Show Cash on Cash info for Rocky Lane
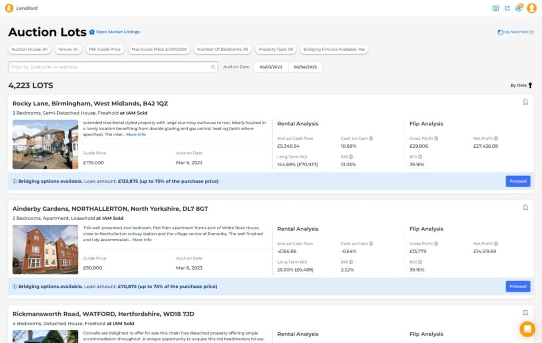The width and height of the screenshot is (542, 343). tap(371, 138)
